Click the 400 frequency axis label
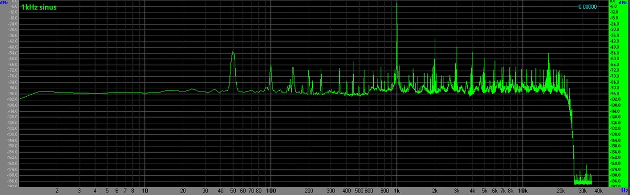The image size is (630, 195). (x=346, y=191)
